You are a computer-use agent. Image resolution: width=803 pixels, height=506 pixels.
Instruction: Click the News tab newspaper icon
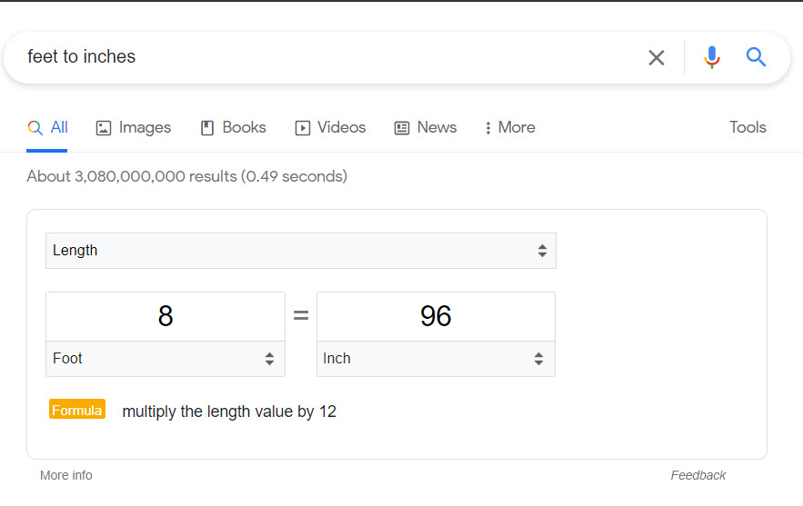(402, 128)
